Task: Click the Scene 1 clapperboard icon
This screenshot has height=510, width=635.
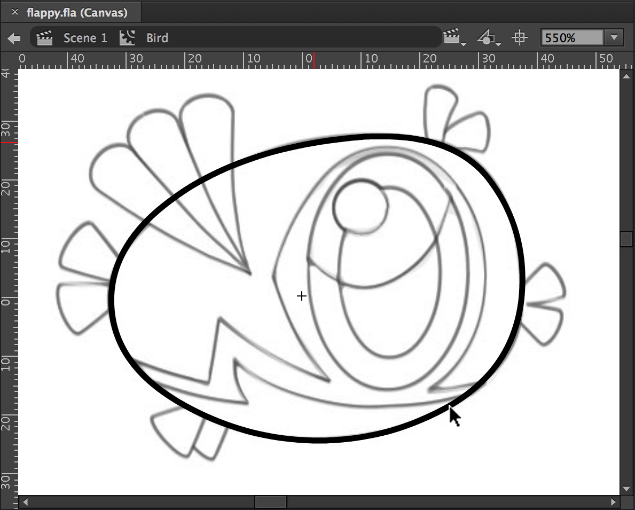Action: 44,38
